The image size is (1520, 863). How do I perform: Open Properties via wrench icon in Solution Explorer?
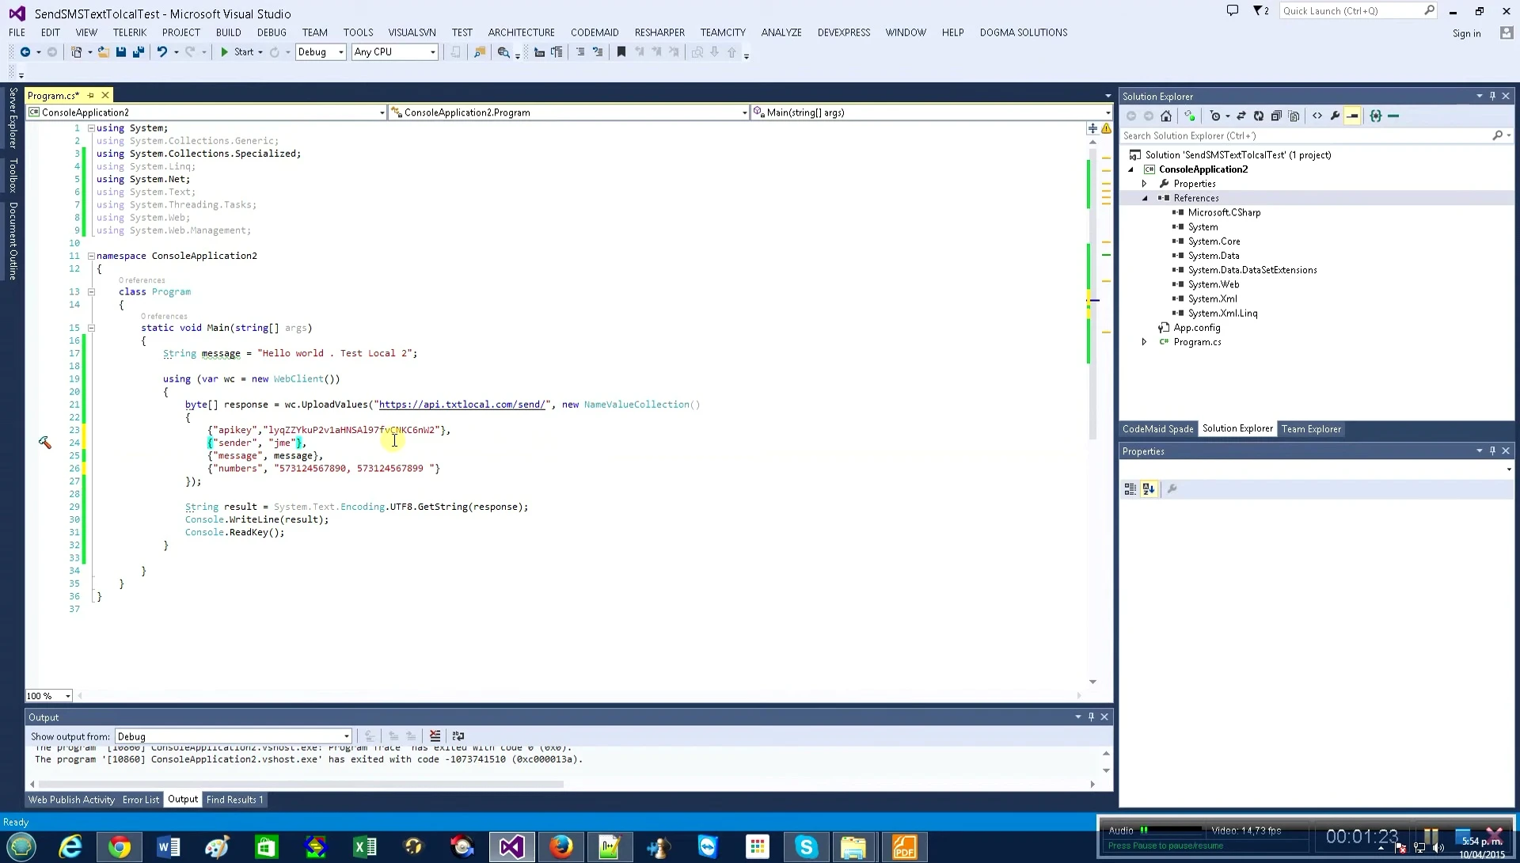[x=1336, y=116]
